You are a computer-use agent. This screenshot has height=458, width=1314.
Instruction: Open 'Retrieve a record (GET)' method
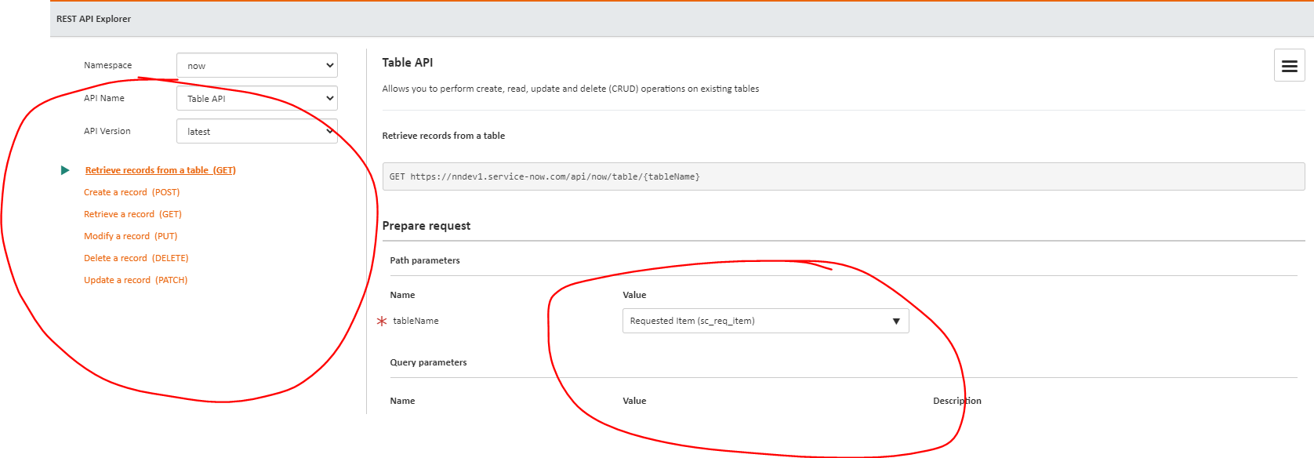pos(132,214)
